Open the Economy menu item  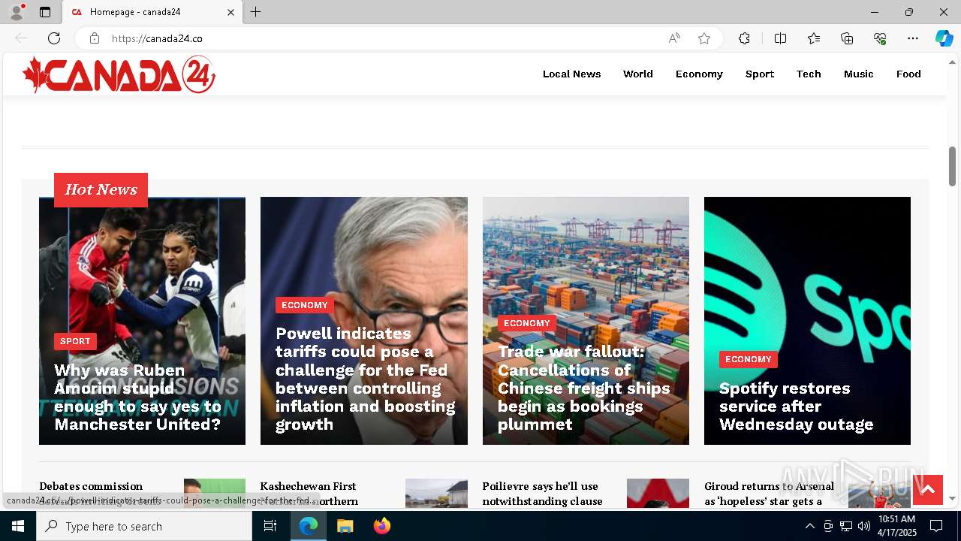tap(699, 74)
